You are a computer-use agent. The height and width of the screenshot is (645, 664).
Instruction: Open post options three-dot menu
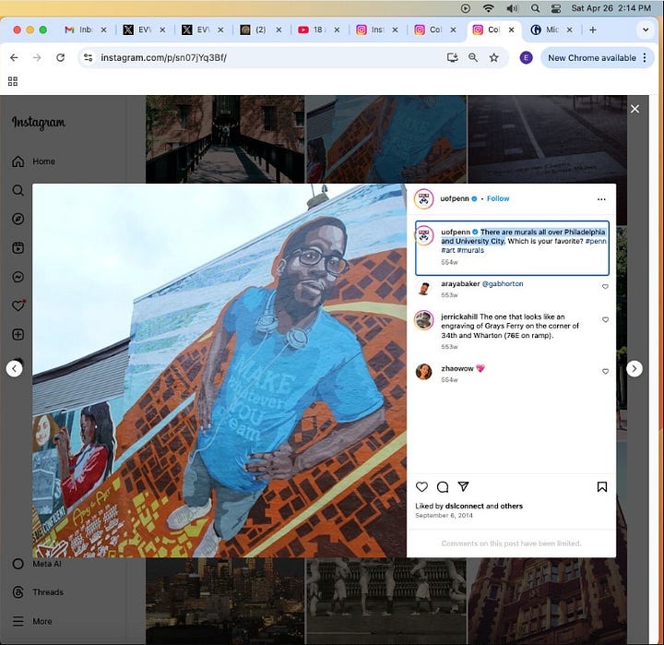point(601,199)
